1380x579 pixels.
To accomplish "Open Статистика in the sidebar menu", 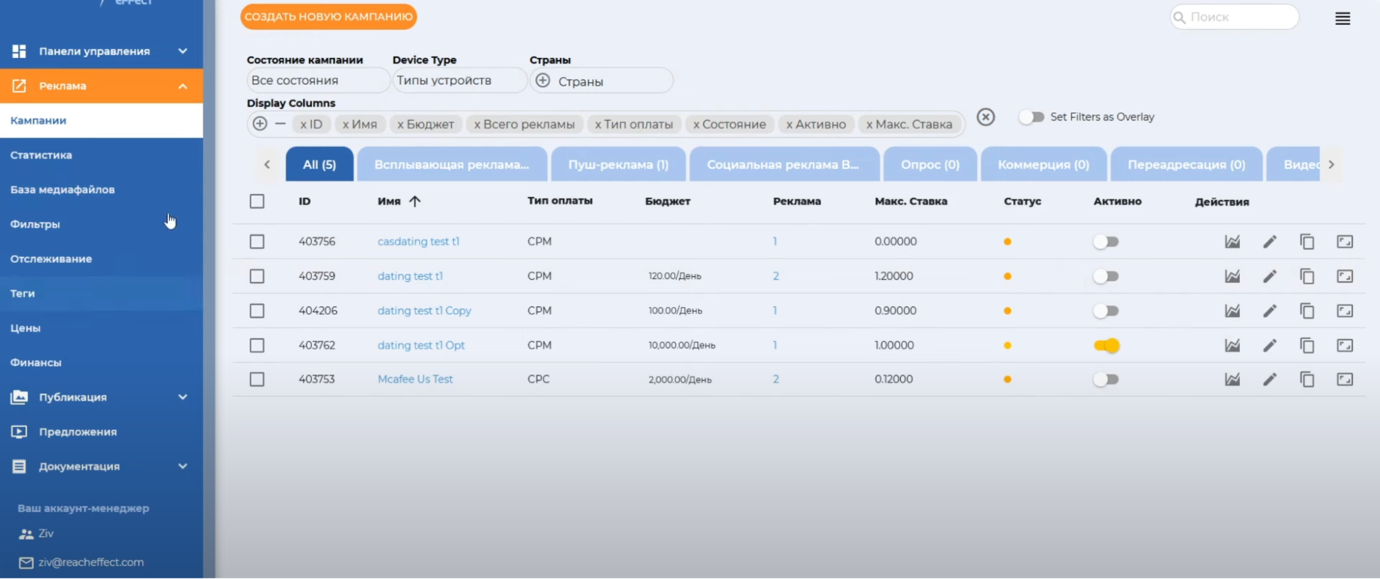I will point(41,155).
